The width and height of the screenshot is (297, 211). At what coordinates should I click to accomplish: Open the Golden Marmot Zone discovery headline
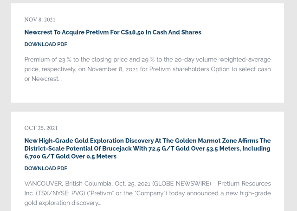click(x=148, y=149)
